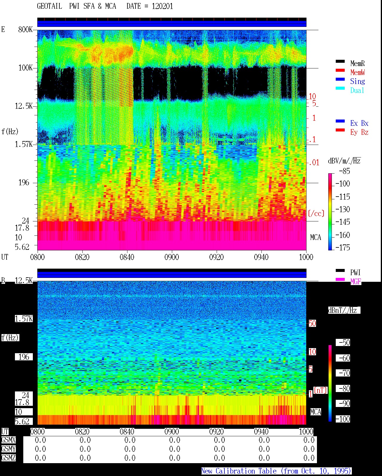Click the 1000 tick under magnetic spectrogram
Screen dimensions: 382x476
(x=306, y=432)
